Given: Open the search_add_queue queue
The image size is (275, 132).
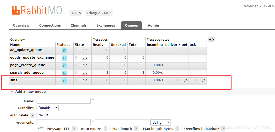Looking at the screenshot, I should click(27, 73).
